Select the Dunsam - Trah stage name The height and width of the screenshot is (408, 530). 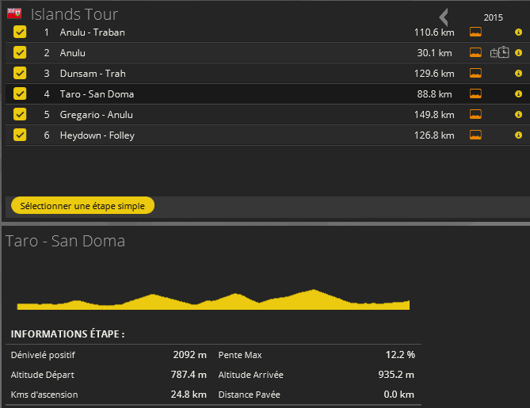(93, 74)
